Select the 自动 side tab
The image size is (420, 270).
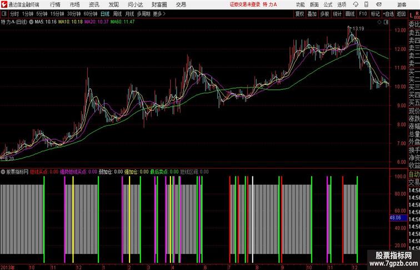tap(414, 175)
